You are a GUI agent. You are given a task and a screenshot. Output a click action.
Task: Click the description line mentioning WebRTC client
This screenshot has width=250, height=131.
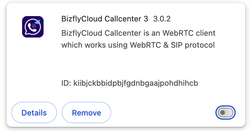[138, 32]
